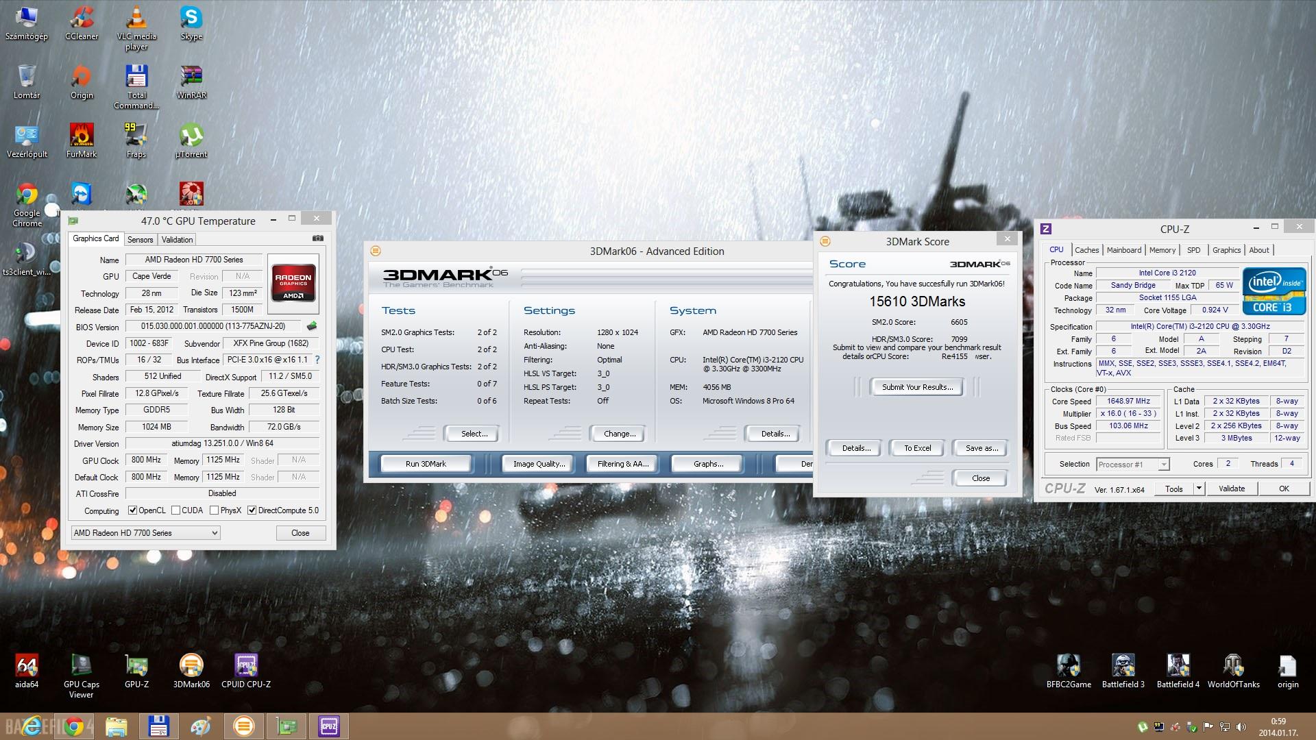Launch FurMark desktop shortcut
This screenshot has height=740, width=1316.
pos(82,140)
